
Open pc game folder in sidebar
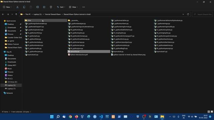click(x=11, y=41)
